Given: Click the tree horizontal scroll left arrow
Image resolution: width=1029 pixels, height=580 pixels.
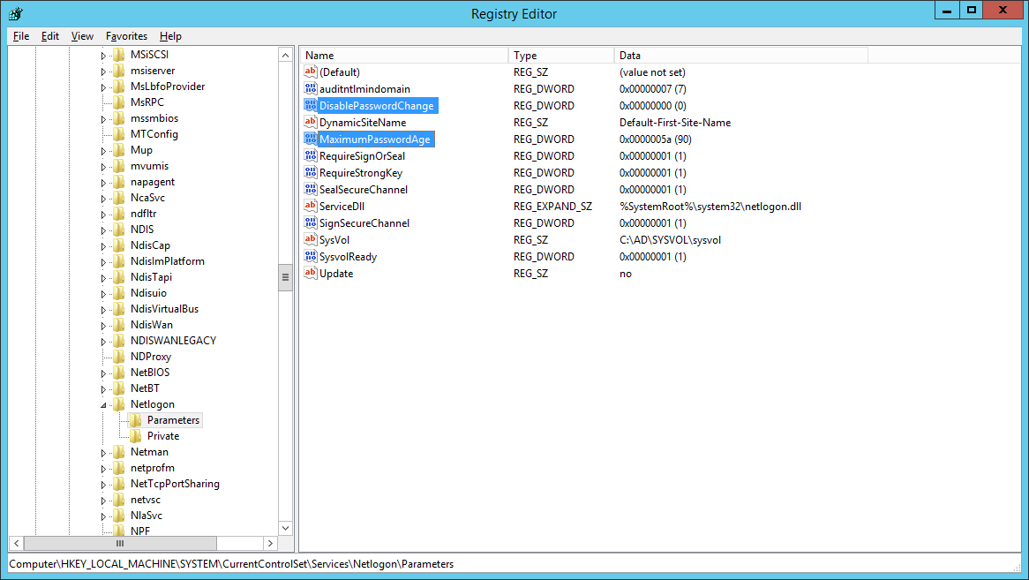Looking at the screenshot, I should pyautogui.click(x=17, y=543).
